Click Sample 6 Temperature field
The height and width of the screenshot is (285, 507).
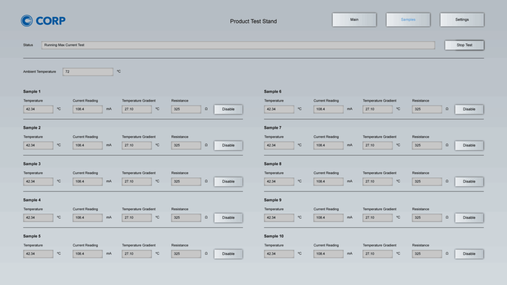[x=279, y=109]
